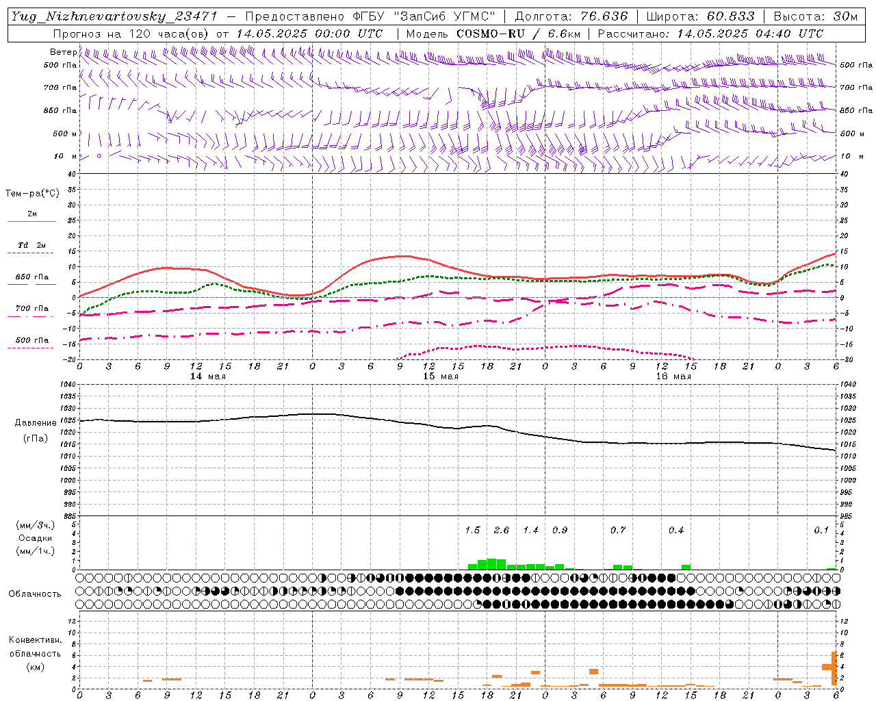Screen dimensions: 876x701
Task: Click the 2.6 precipitation total
Action: click(x=502, y=530)
